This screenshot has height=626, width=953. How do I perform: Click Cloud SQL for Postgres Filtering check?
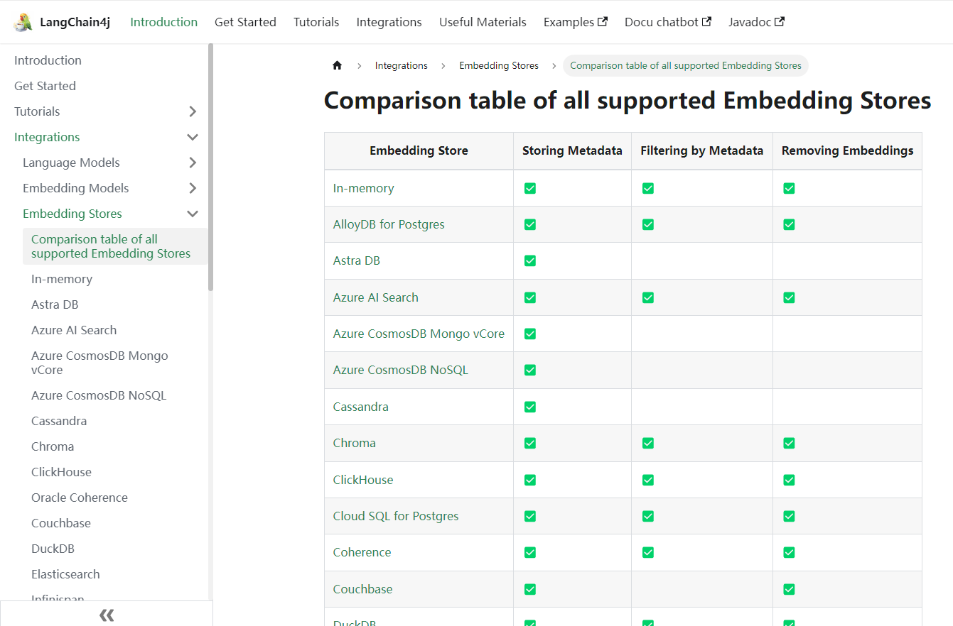[x=648, y=516]
